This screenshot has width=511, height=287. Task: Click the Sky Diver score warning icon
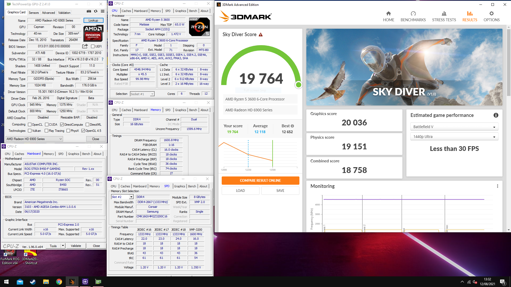pos(261,35)
